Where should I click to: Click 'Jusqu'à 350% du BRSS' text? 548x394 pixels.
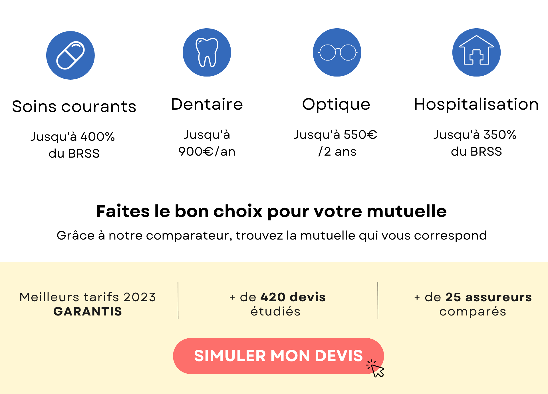(476, 143)
